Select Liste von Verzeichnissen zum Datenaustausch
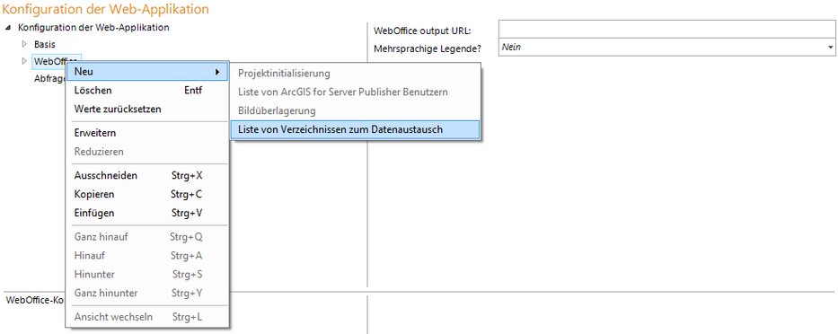 point(356,129)
